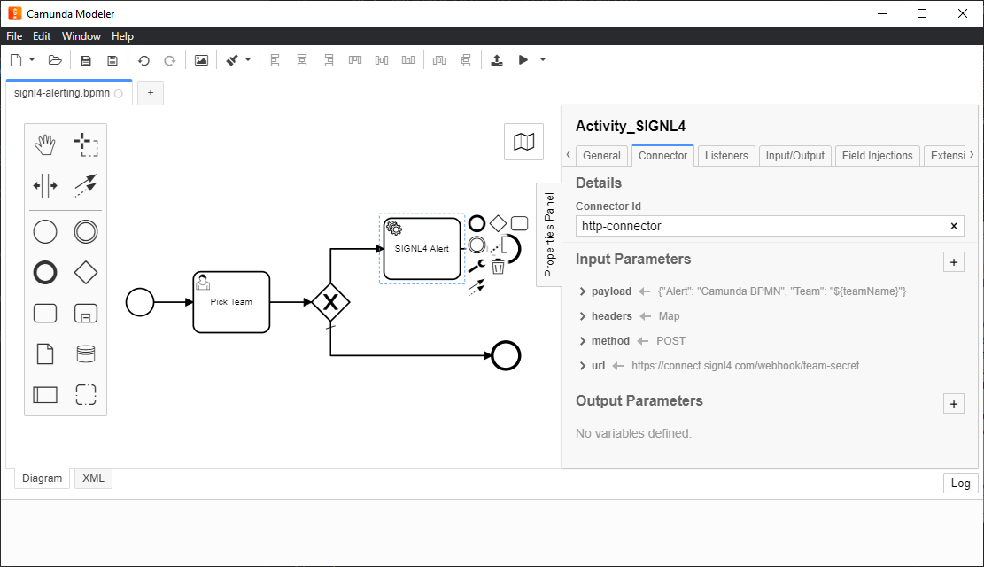The image size is (984, 567).
Task: Create intermediate event from palette
Action: click(x=86, y=232)
